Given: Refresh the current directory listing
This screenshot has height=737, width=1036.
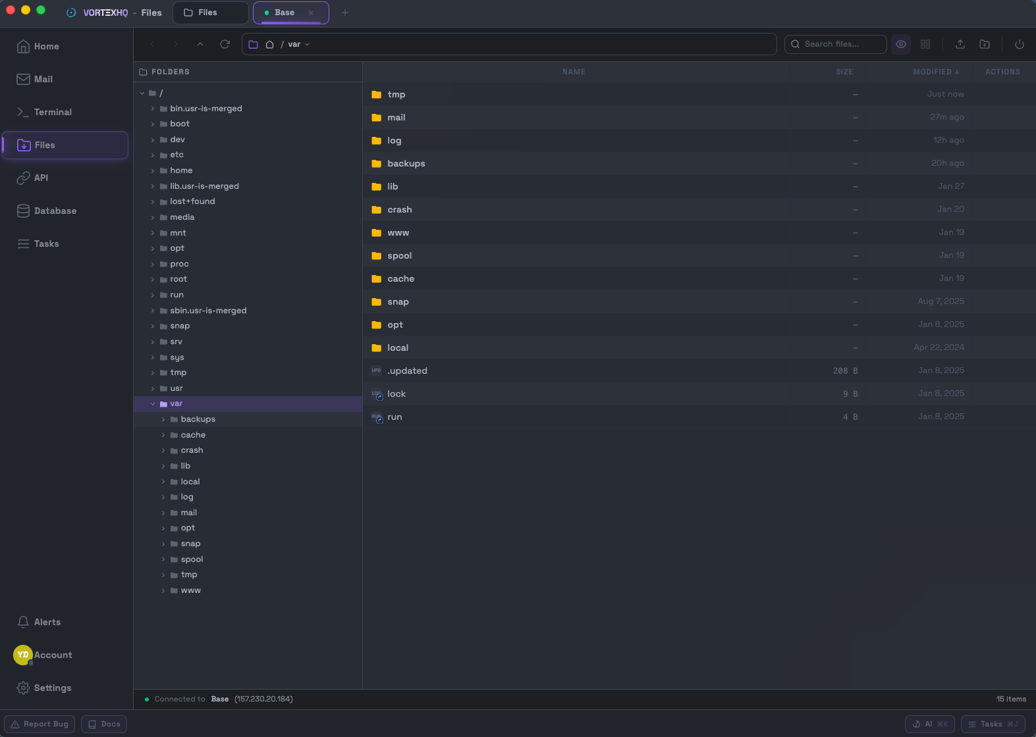Looking at the screenshot, I should click(225, 44).
